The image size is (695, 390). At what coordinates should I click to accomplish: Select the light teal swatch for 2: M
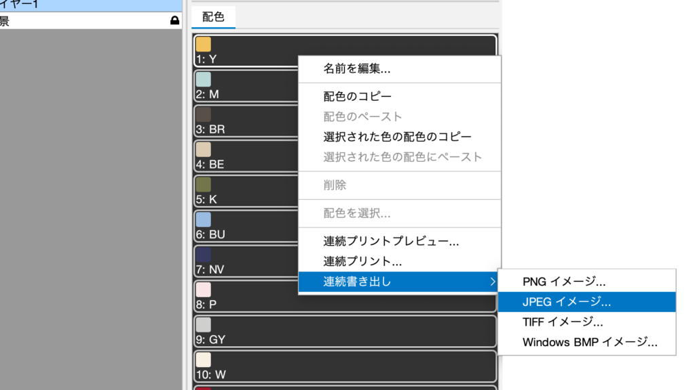tap(203, 80)
